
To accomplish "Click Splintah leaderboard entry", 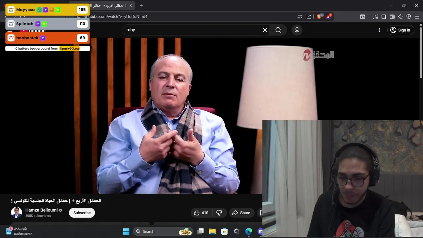I will (x=48, y=24).
